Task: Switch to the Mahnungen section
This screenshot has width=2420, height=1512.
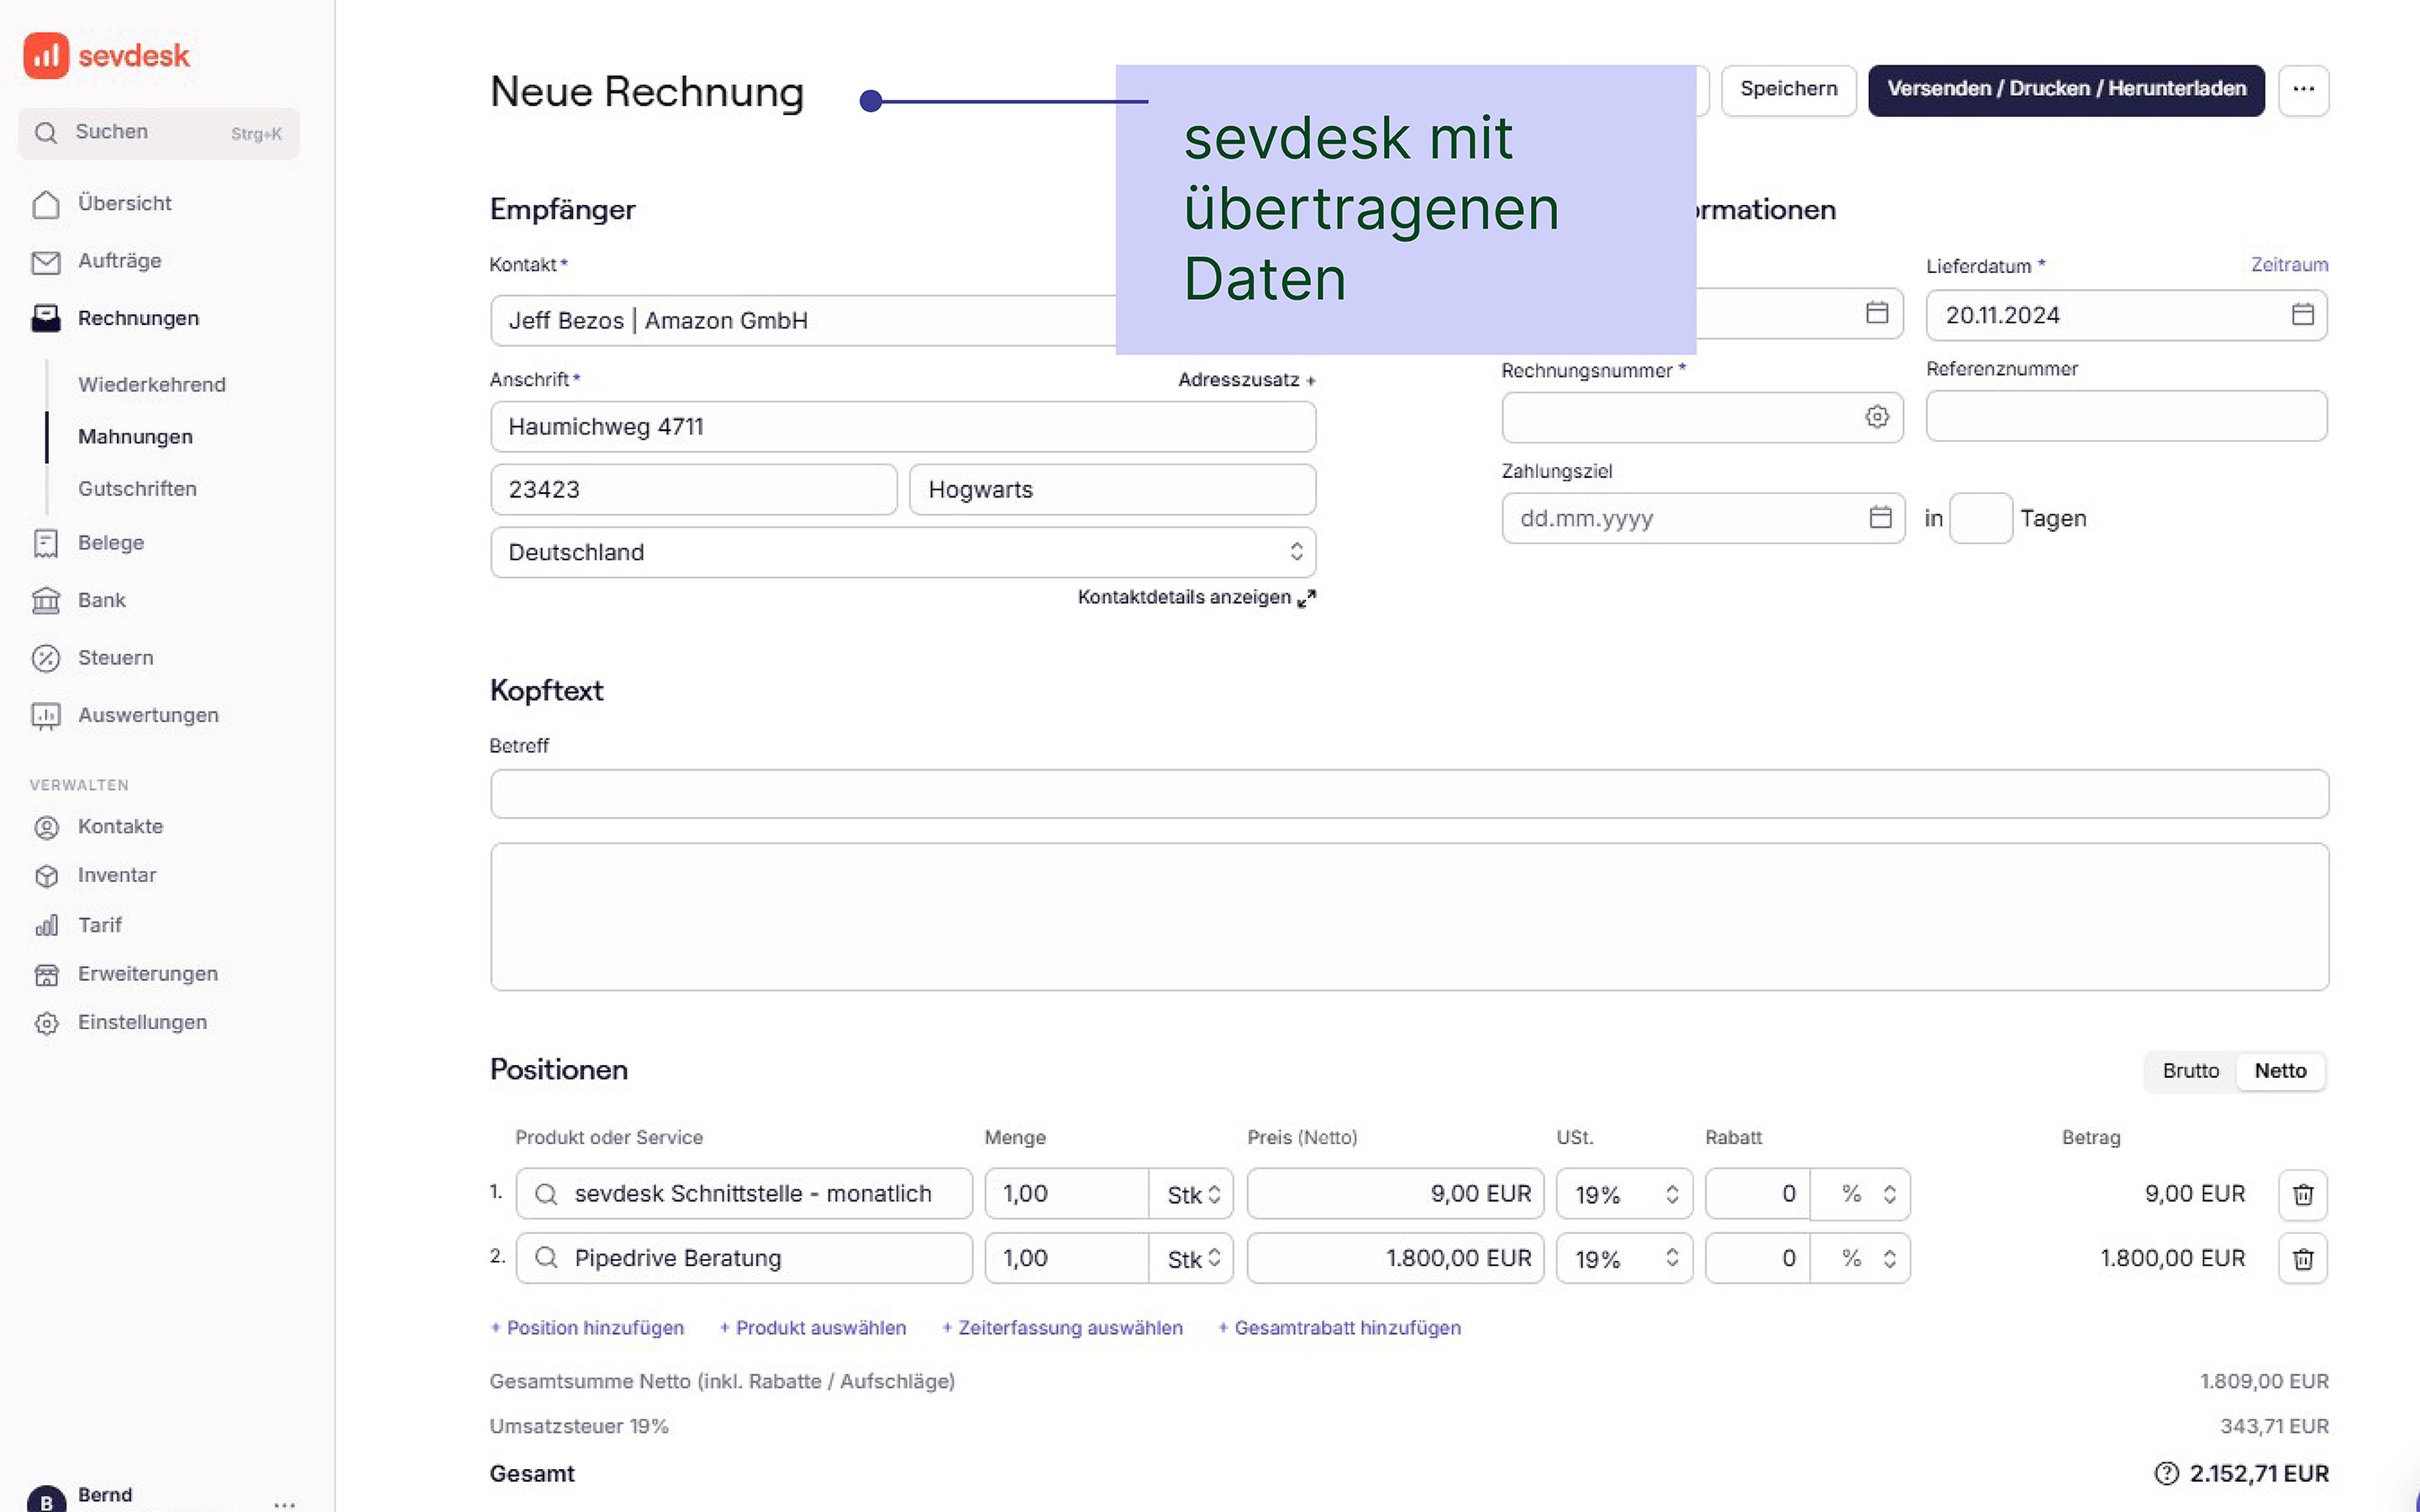Action: (135, 436)
